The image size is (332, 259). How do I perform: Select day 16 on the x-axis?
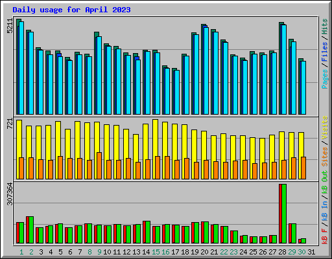point(165,252)
